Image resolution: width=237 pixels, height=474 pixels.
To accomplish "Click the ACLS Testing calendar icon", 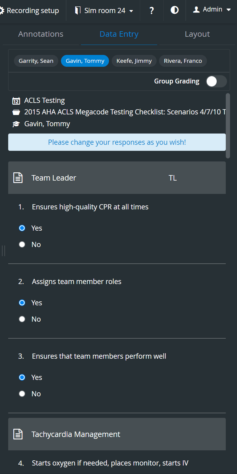I will coord(16,101).
